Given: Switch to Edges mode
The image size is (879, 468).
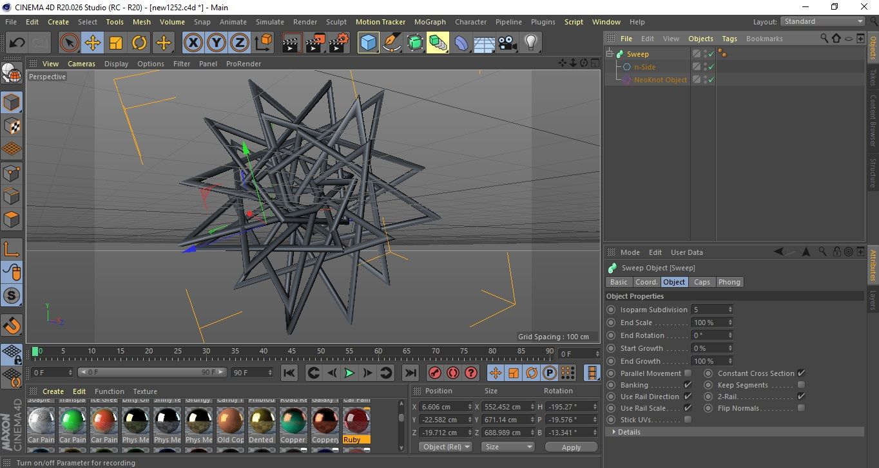Looking at the screenshot, I should [12, 196].
